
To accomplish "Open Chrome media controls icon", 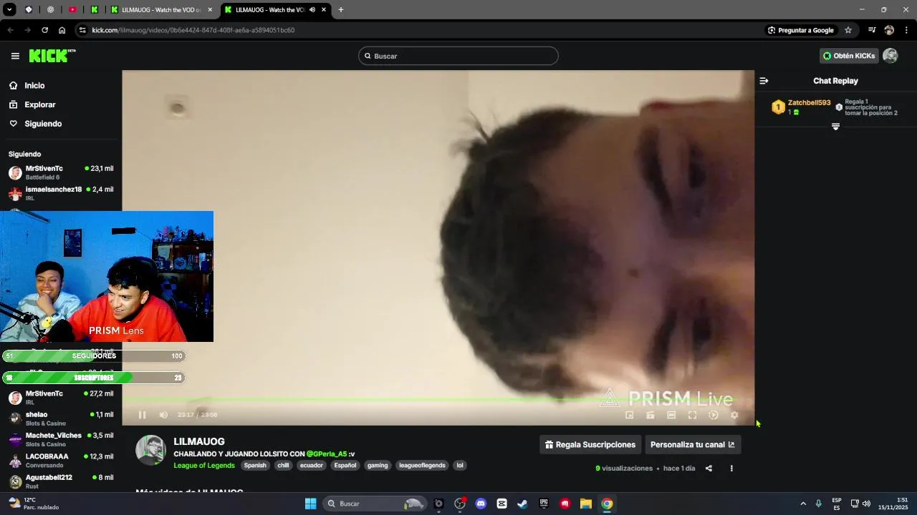I will [x=872, y=30].
